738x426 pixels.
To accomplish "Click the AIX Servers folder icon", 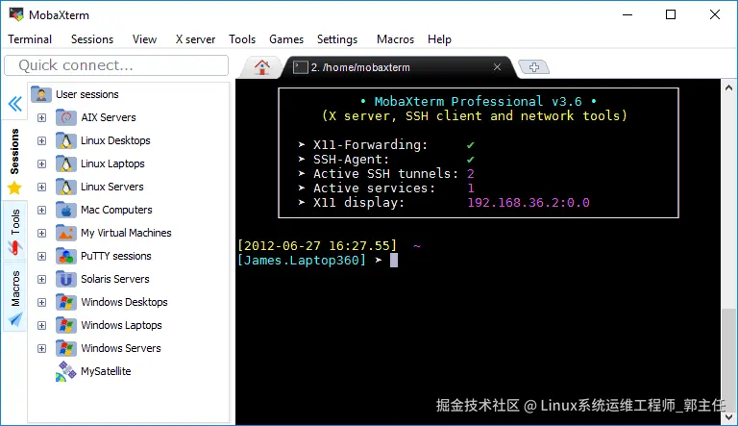I will click(66, 117).
